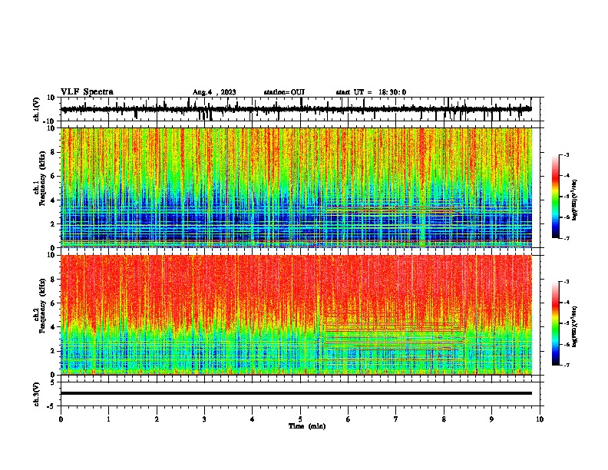Viewport: 608px width, 470px height.
Task: Click the ch.2 frequency tick label '4'
Action: (53, 327)
